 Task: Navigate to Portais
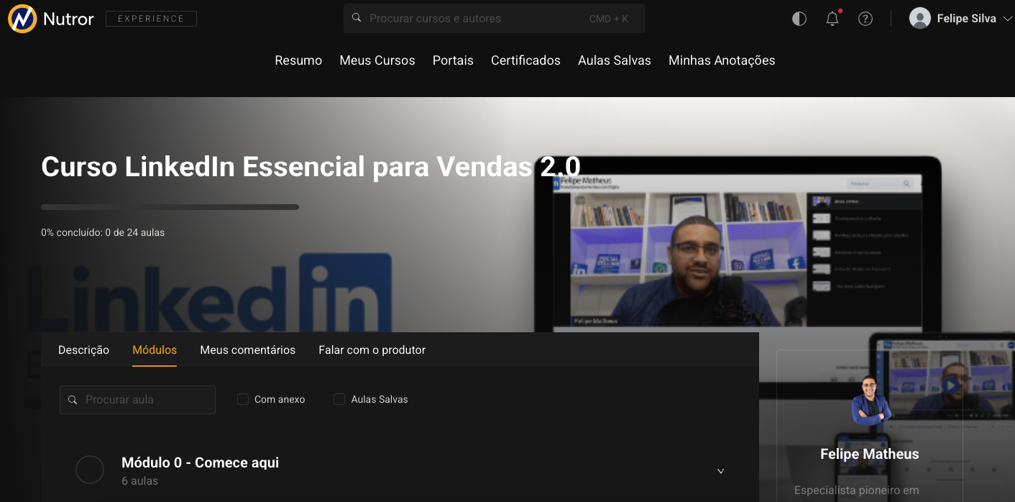[x=453, y=60]
